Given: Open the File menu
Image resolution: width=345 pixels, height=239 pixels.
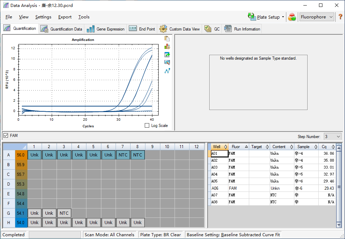Looking at the screenshot, I should (x=9, y=17).
